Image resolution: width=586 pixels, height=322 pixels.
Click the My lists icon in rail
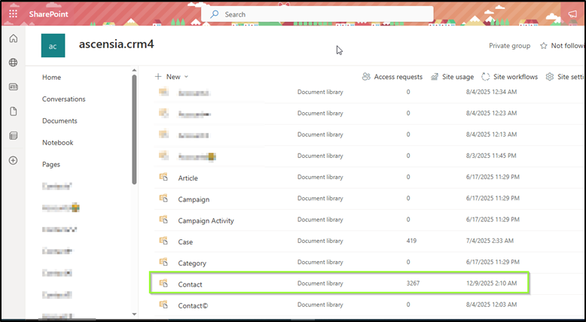pos(13,135)
